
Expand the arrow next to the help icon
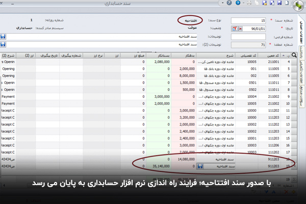(243, 3)
